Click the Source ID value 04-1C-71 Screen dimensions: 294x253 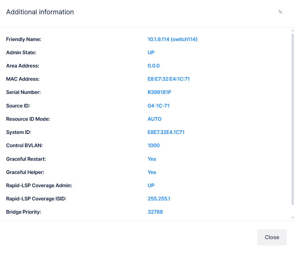pyautogui.click(x=158, y=106)
